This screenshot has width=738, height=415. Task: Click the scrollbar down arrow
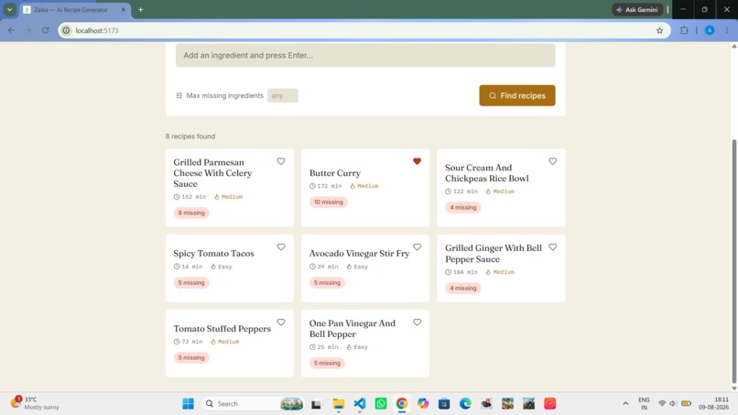click(733, 388)
